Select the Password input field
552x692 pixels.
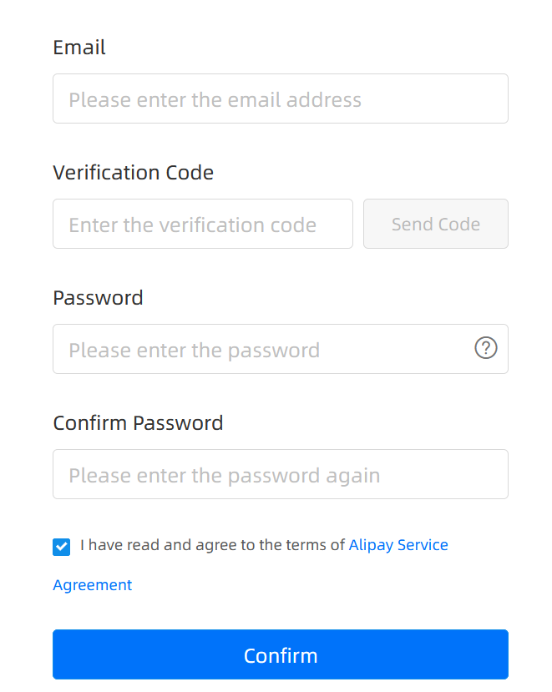click(x=259, y=349)
